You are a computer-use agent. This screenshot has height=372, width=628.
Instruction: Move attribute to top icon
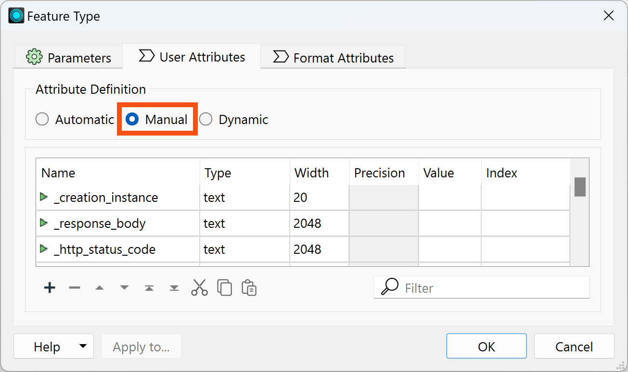point(149,288)
